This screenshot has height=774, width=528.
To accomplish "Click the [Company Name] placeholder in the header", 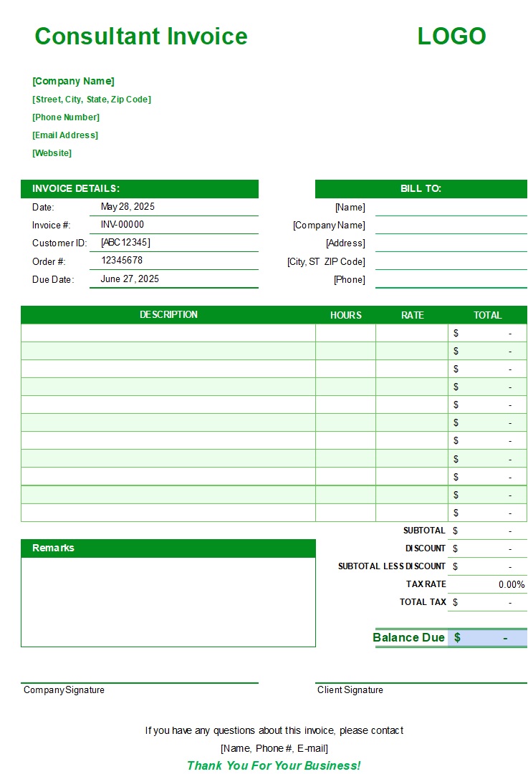I will (x=73, y=81).
